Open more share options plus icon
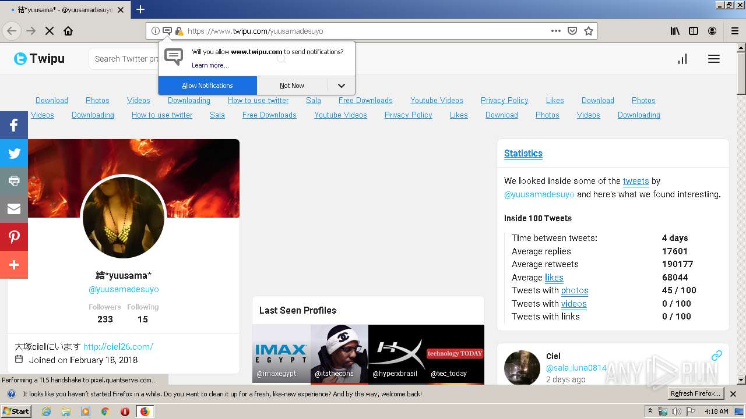The width and height of the screenshot is (746, 419). (x=14, y=265)
